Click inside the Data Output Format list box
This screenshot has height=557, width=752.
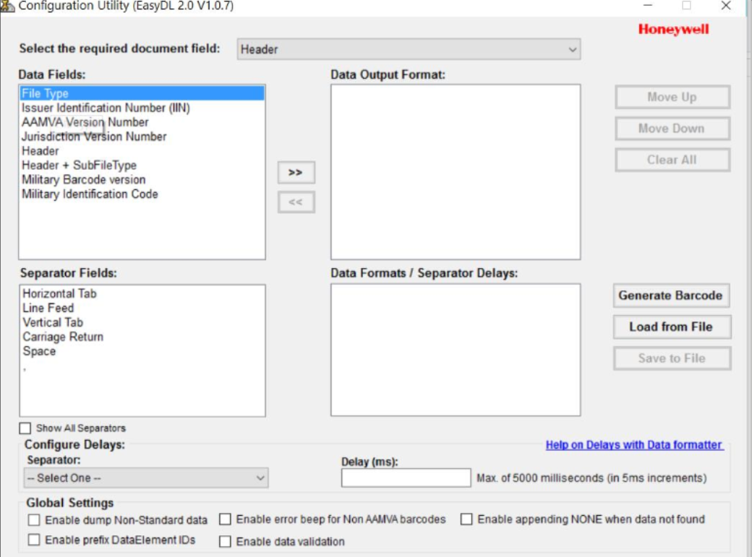click(456, 172)
